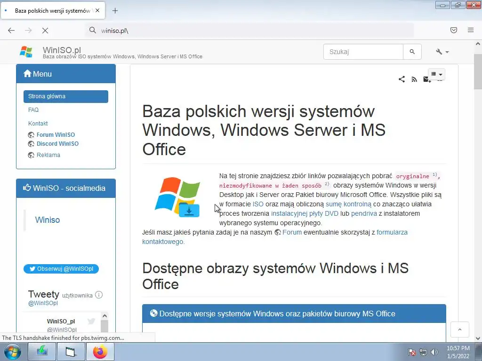
Task: Open the Winiso social link
Action: [x=48, y=220]
